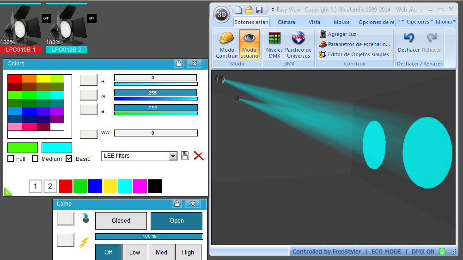Open the LEE filters dropdown
The image size is (463, 260).
coord(173,156)
